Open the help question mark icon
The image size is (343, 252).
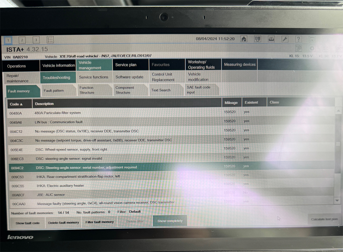pyautogui.click(x=298, y=39)
